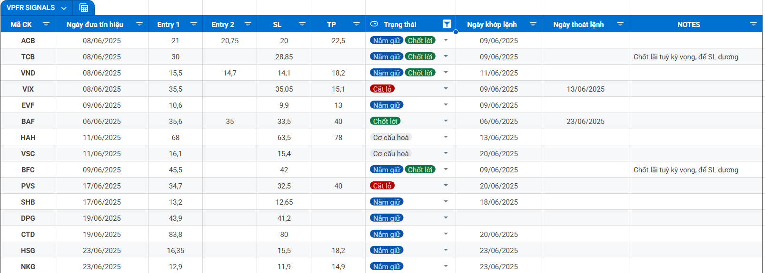Open filter icon on Ngày thoát lệnh column

620,24
